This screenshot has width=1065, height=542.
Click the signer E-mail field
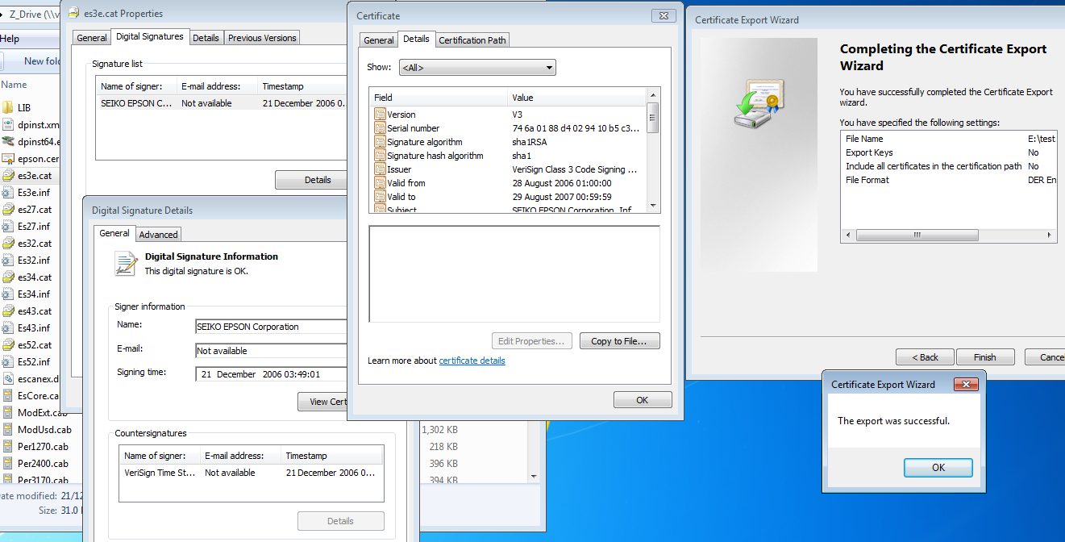tap(272, 351)
